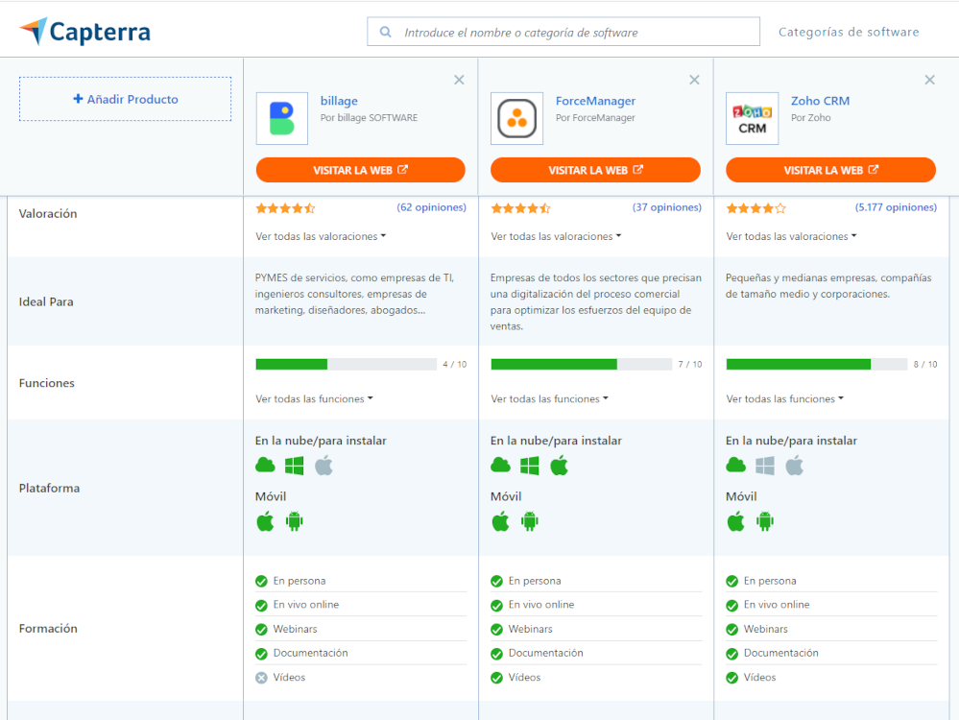Click ForceManager mobile iOS apple icon
The width and height of the screenshot is (959, 720).
[x=501, y=522]
